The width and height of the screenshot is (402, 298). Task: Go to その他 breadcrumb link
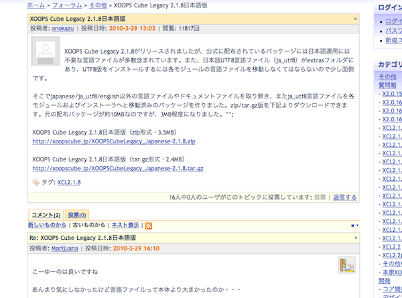click(x=98, y=5)
